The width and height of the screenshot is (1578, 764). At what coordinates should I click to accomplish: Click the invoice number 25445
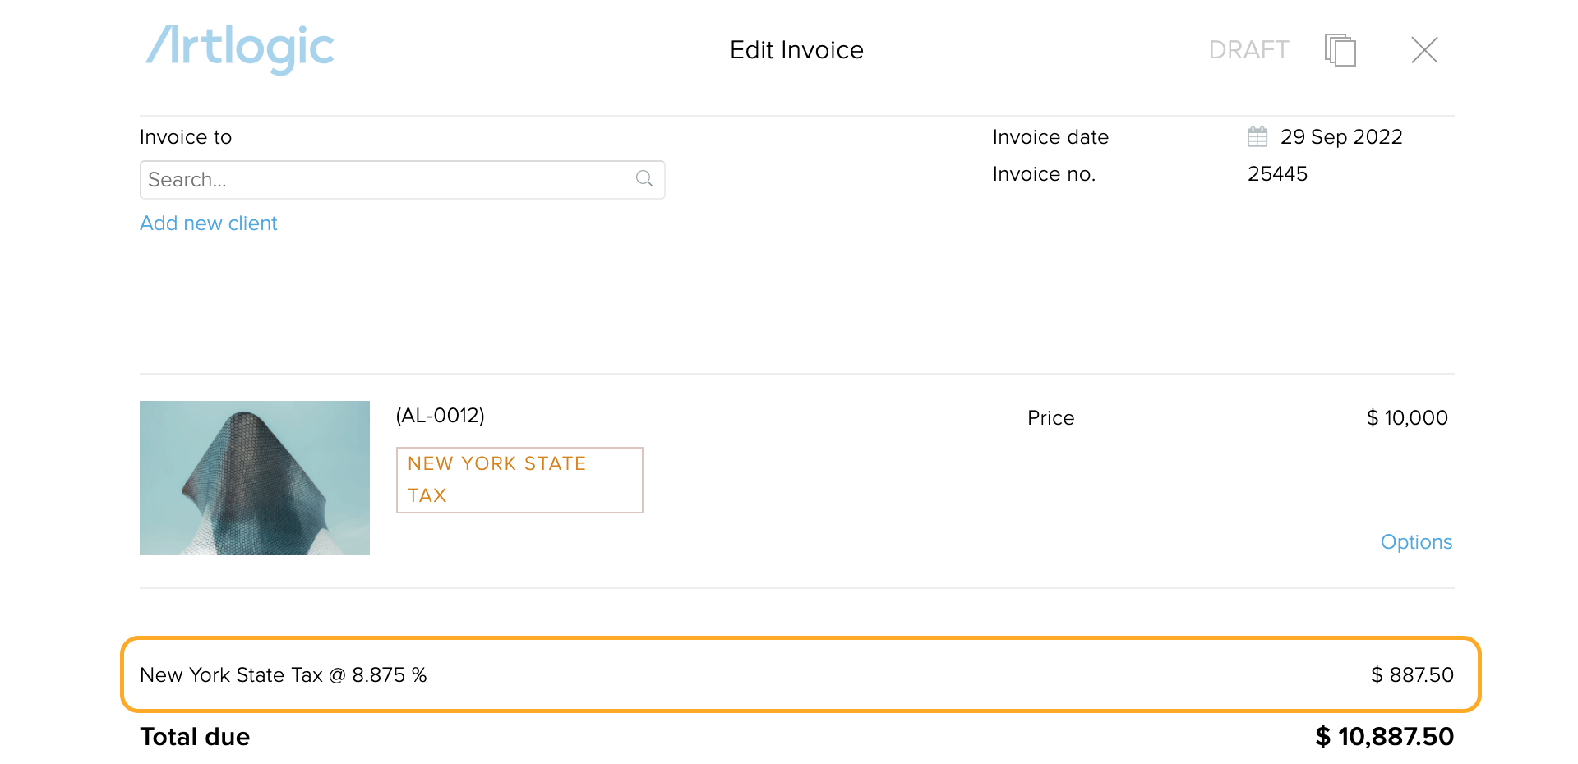[x=1277, y=174]
